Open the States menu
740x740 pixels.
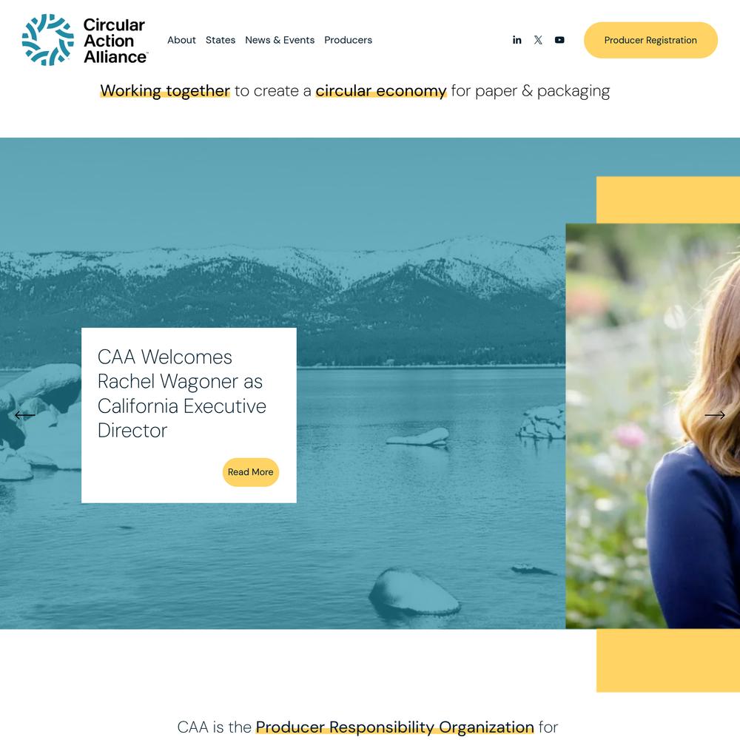pos(221,40)
